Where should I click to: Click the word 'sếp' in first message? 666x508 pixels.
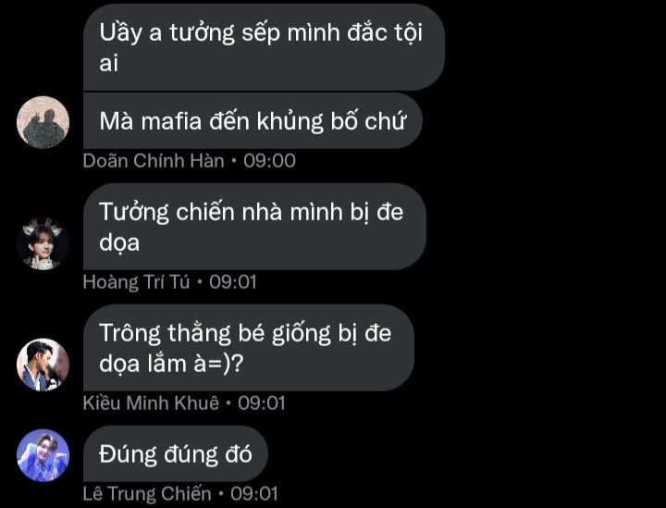[x=260, y=34]
